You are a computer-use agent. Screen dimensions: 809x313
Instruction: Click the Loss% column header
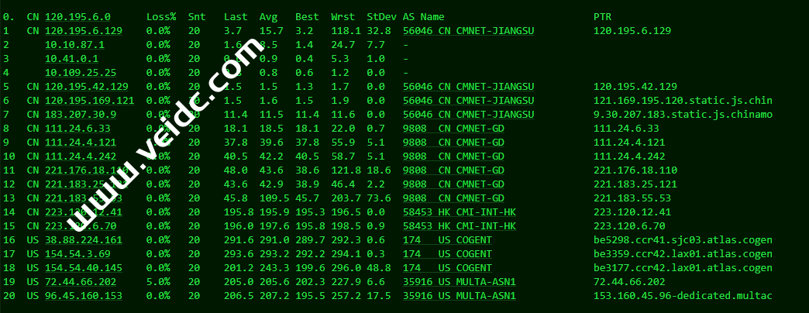coord(161,16)
